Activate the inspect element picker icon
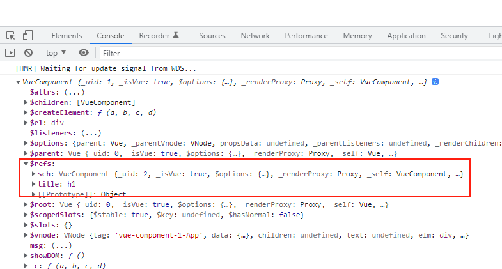The image size is (502, 269). pos(11,36)
